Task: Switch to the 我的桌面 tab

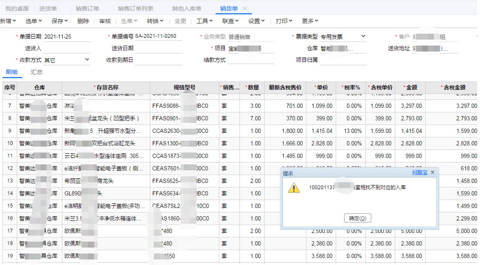Action: coord(17,9)
